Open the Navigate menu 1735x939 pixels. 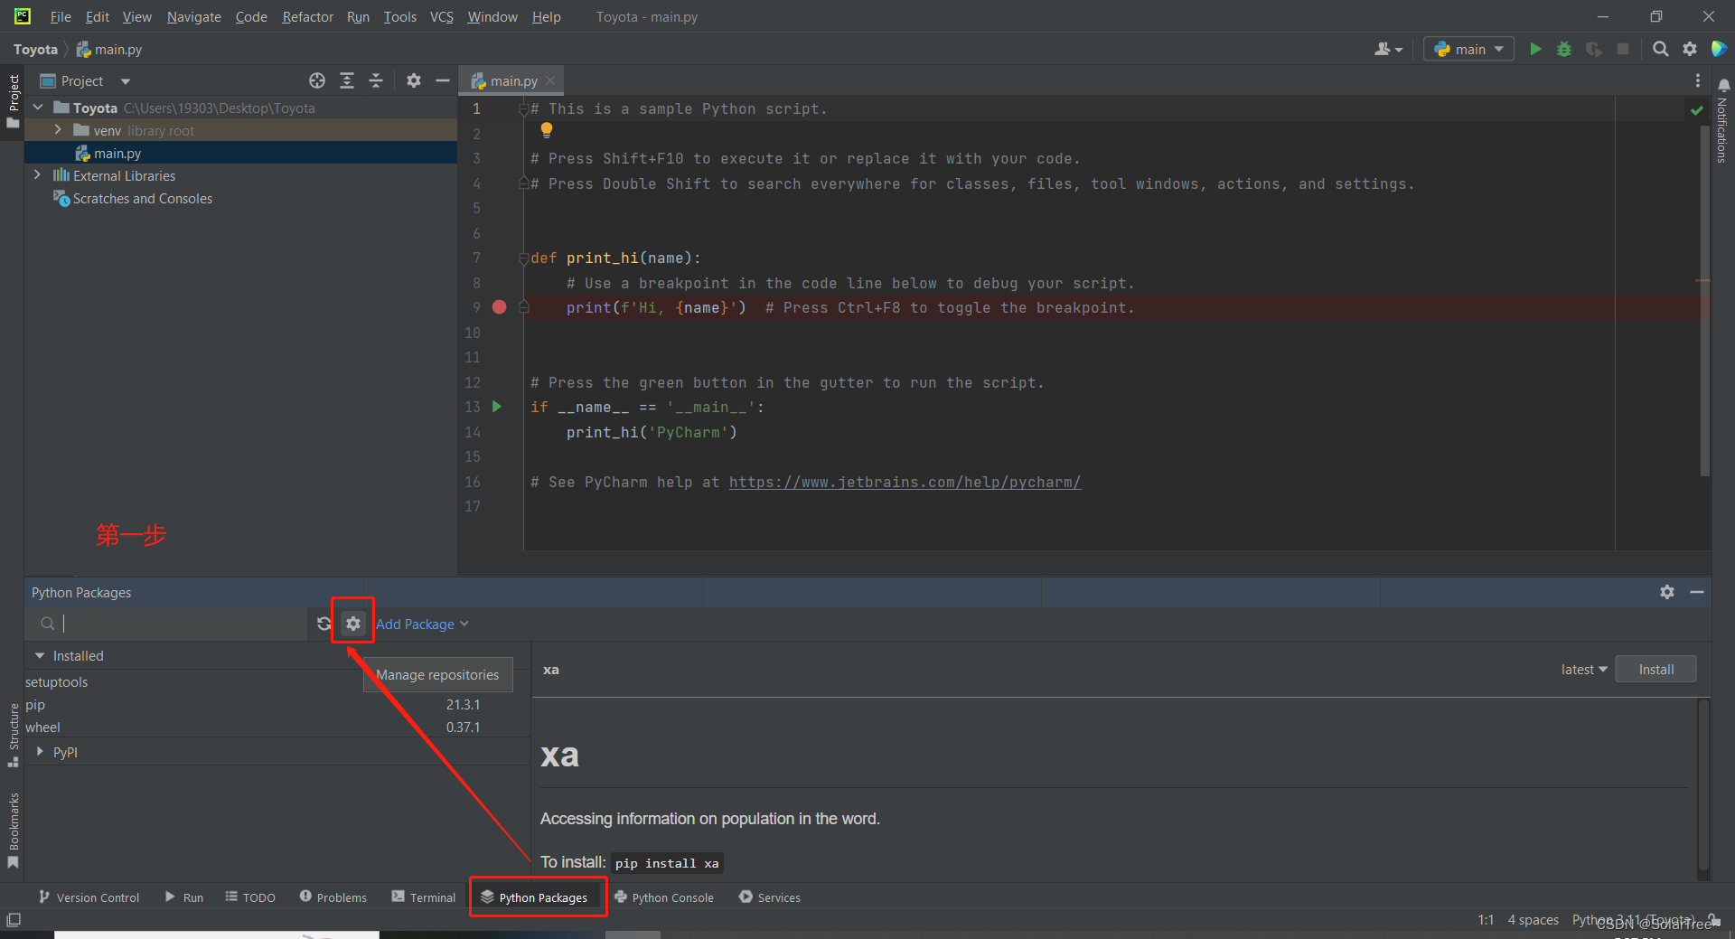193,16
